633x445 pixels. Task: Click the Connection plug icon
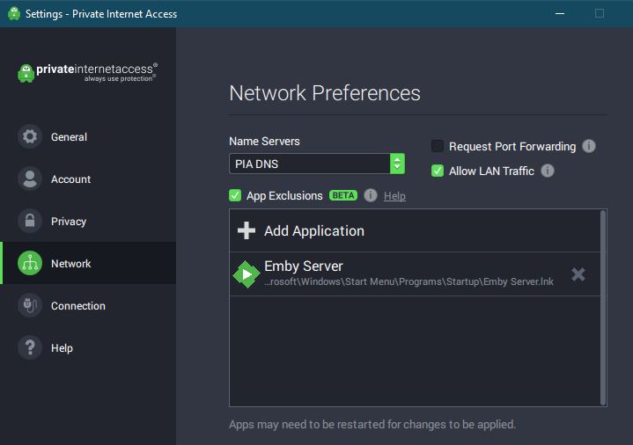coord(30,306)
